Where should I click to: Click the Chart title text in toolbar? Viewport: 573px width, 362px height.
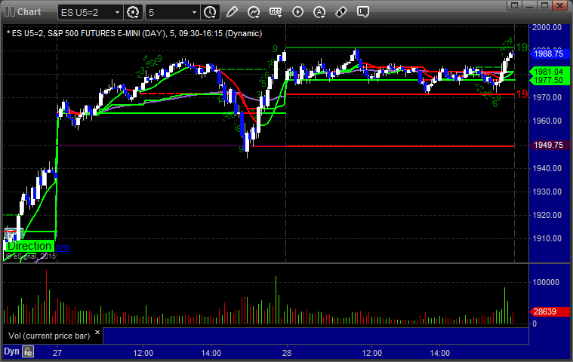click(29, 12)
